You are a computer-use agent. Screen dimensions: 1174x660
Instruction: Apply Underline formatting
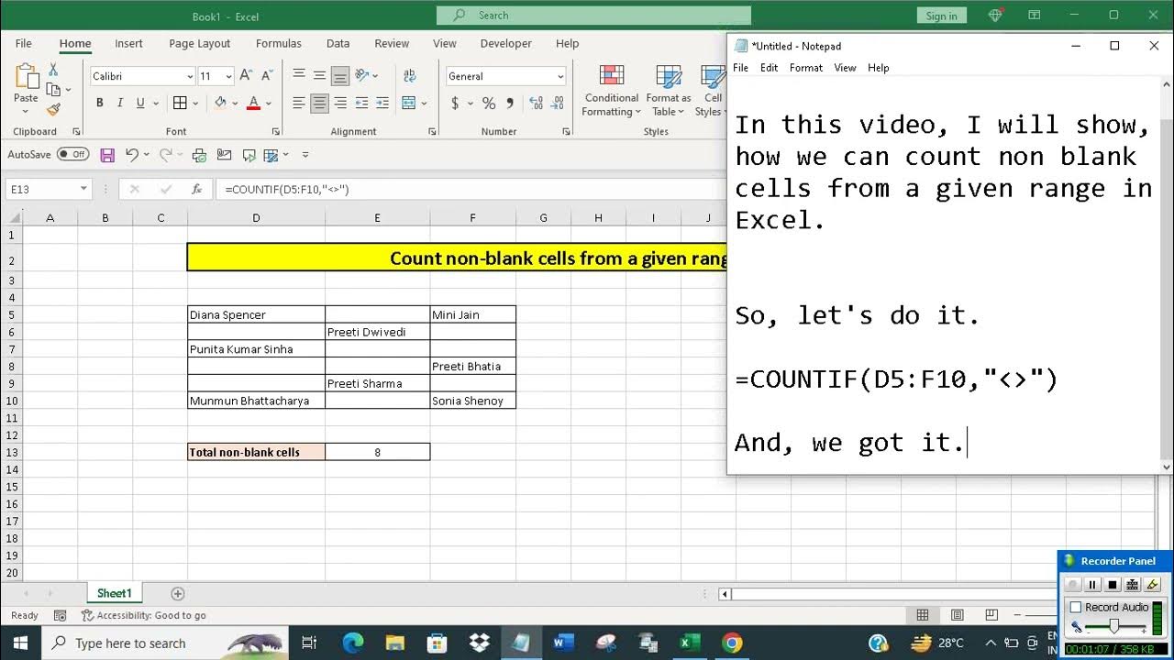point(140,103)
